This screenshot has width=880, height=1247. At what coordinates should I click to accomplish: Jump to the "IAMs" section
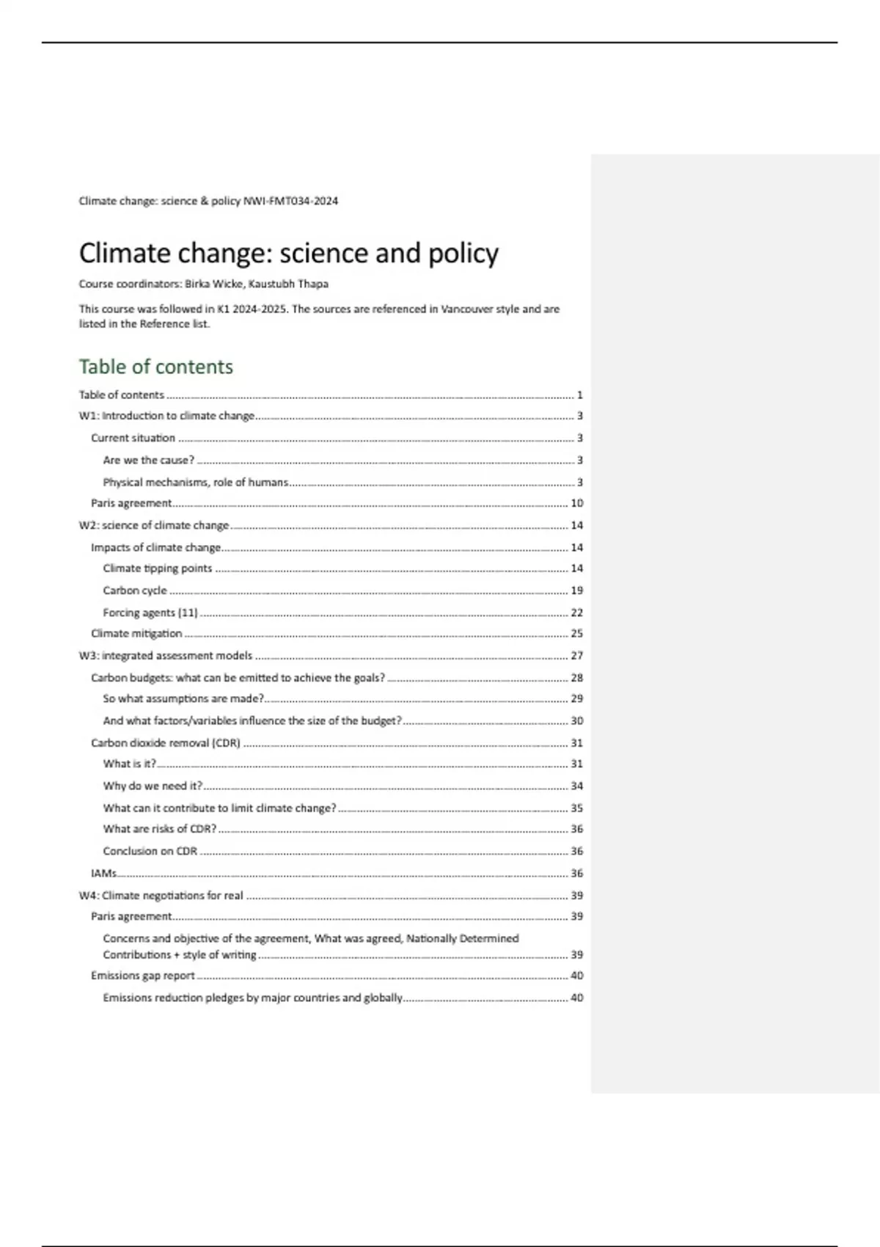[x=103, y=874]
